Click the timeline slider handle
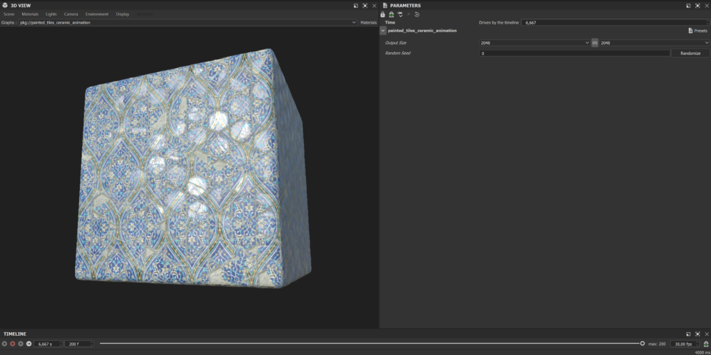711x355 pixels. pyautogui.click(x=642, y=343)
